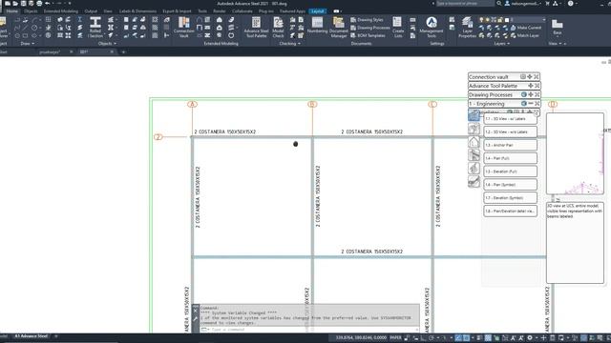Switch to the Home ribbon tab
The image size is (611, 343).
click(x=12, y=11)
